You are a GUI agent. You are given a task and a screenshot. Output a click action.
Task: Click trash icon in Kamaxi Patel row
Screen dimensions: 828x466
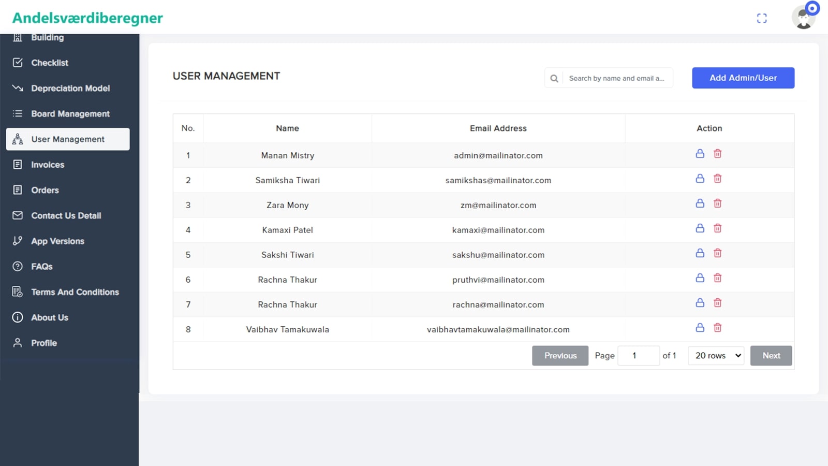(717, 228)
